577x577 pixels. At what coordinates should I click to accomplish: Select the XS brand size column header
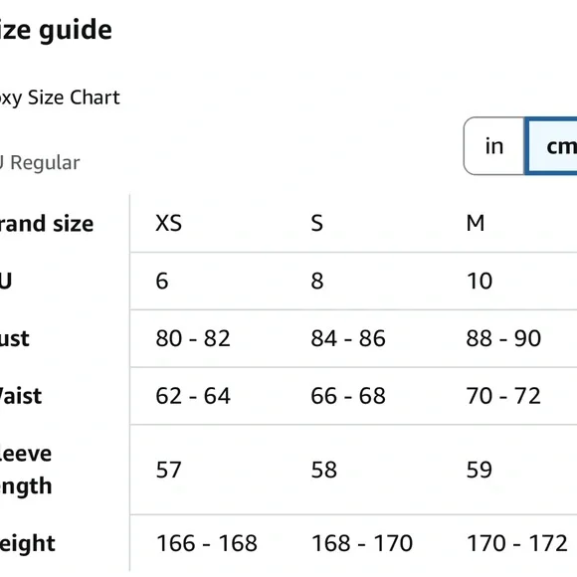pyautogui.click(x=168, y=223)
